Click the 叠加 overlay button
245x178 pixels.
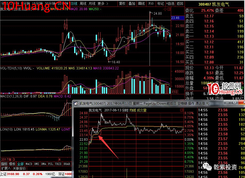(132, 3)
